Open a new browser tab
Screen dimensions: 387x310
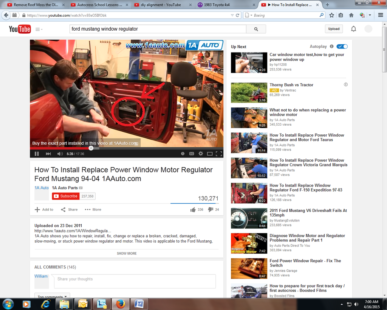pos(327,5)
